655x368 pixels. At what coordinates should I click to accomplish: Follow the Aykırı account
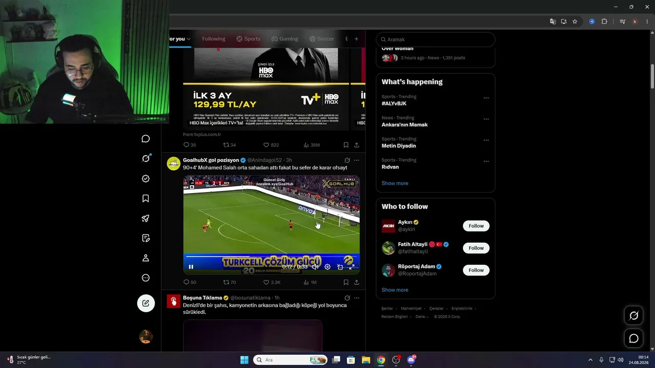coord(476,226)
